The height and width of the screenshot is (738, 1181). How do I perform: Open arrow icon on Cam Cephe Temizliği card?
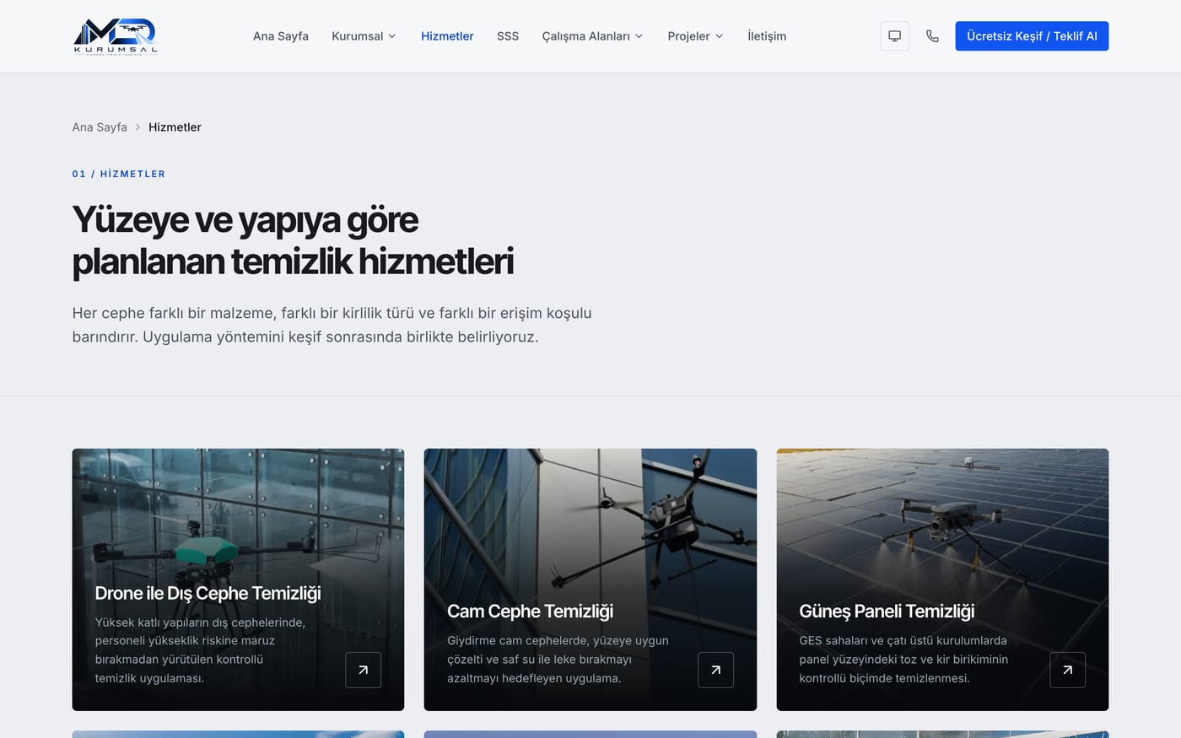[715, 670]
